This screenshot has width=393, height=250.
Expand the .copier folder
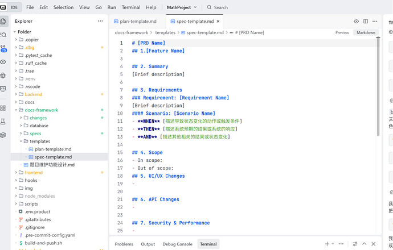coord(16,40)
